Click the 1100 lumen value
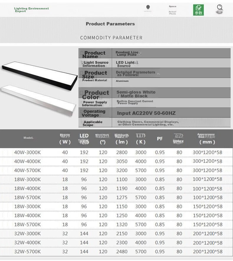This screenshot has height=261, width=233. click(x=122, y=180)
